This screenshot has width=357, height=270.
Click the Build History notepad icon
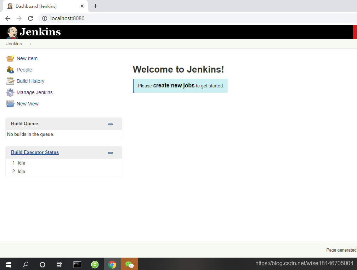[x=10, y=81]
